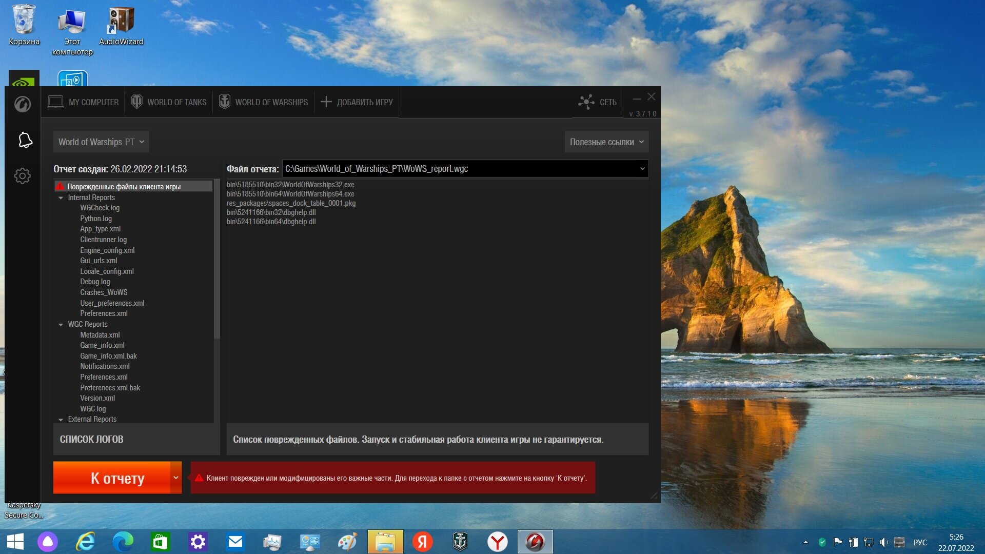Select Python.log in log list

coord(96,219)
